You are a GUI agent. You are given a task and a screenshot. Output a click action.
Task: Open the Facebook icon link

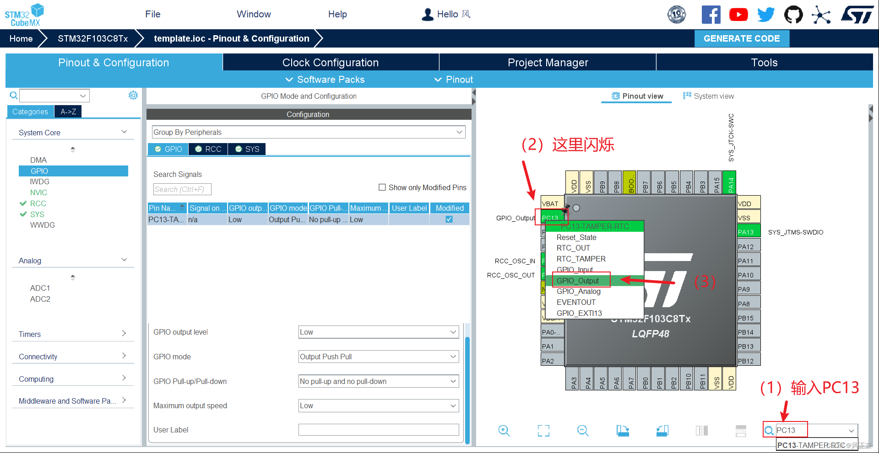pos(711,15)
